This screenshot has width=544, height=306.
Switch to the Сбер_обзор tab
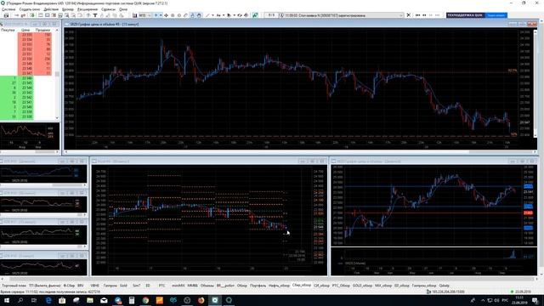tap(302, 286)
